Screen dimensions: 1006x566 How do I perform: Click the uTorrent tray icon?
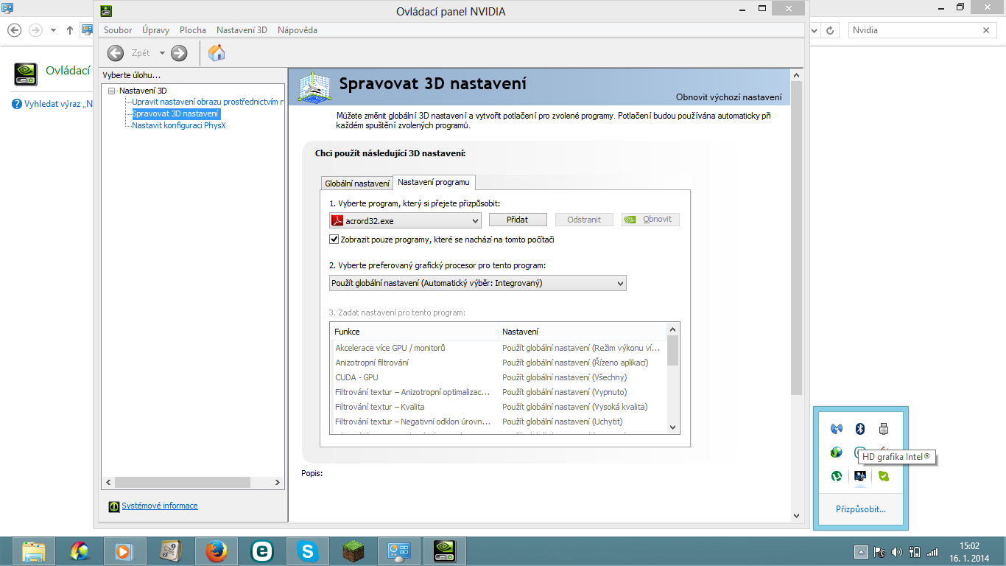[x=836, y=476]
